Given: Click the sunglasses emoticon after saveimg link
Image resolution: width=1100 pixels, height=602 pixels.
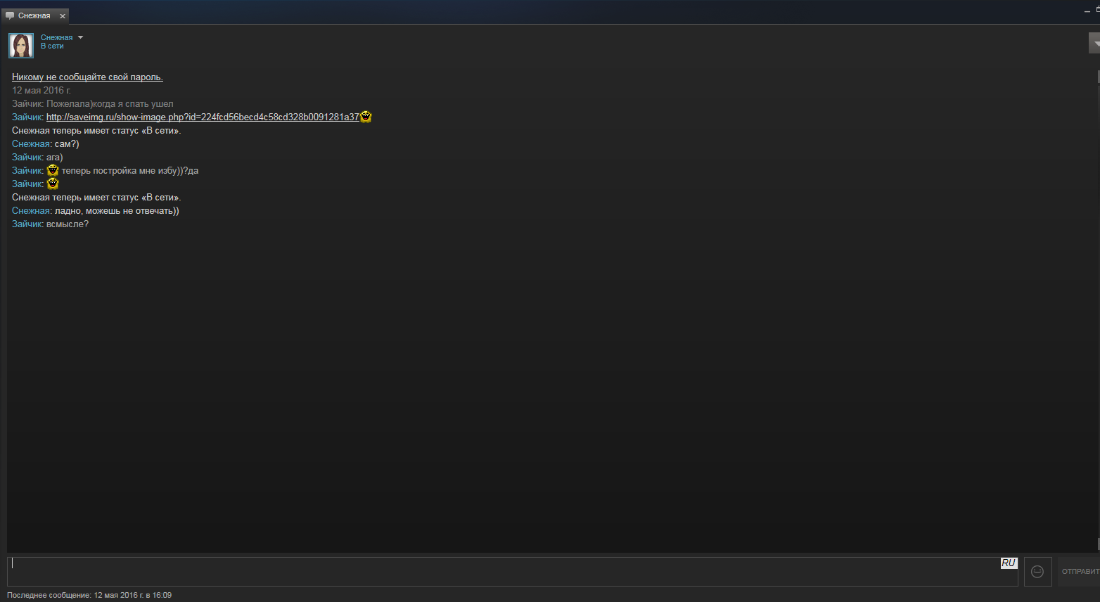Looking at the screenshot, I should click(x=366, y=117).
